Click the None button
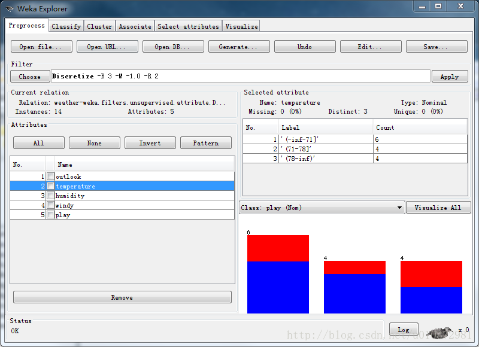This screenshot has height=347, width=479. [95, 143]
